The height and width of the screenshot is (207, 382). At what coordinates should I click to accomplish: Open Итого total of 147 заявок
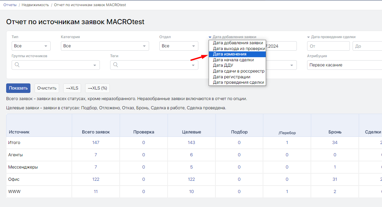96,142
